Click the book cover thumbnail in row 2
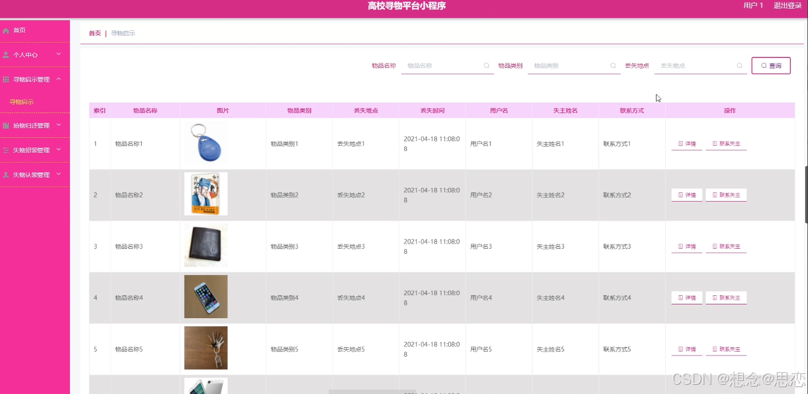Viewport: 808px width, 394px height. click(x=205, y=194)
